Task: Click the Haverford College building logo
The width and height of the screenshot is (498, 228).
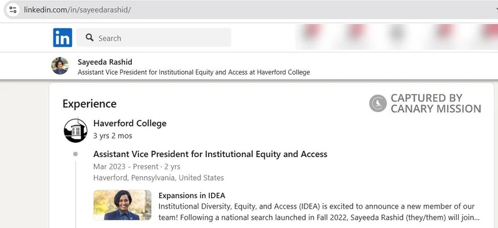Action: (75, 130)
